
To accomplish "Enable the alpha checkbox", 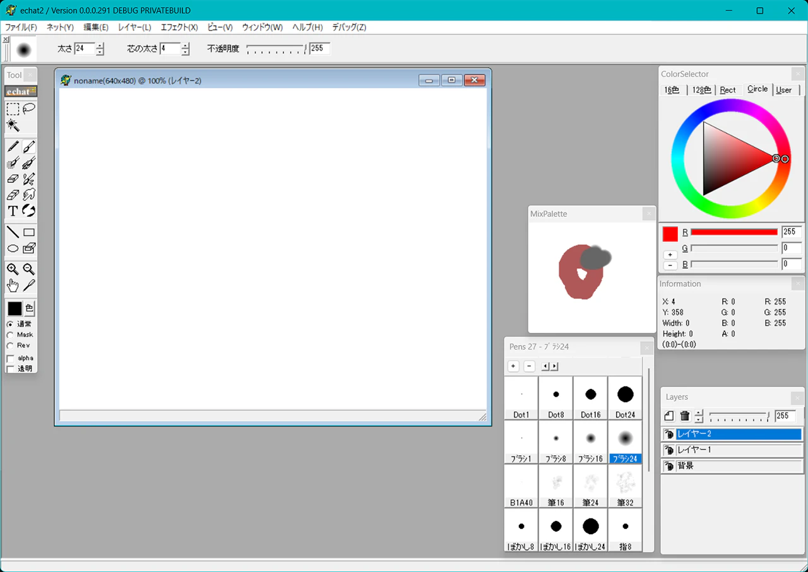I will (x=10, y=358).
